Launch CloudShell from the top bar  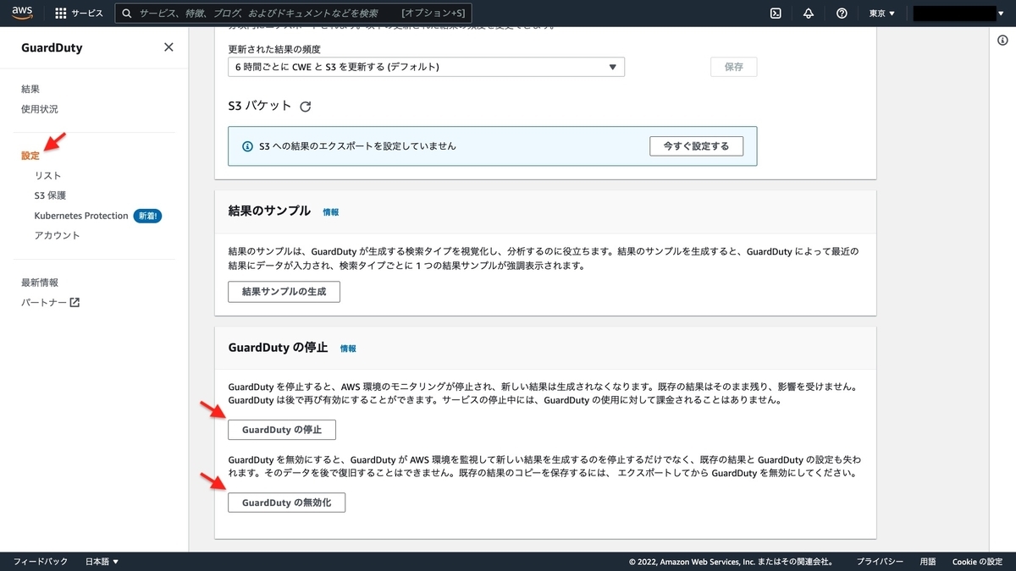(776, 13)
